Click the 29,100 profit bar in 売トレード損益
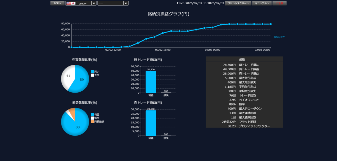The width and height of the screenshot is (337, 161). 151,123
